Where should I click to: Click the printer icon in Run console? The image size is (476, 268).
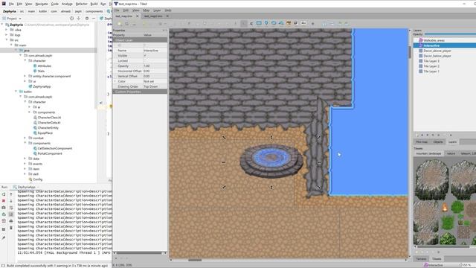pos(11,221)
